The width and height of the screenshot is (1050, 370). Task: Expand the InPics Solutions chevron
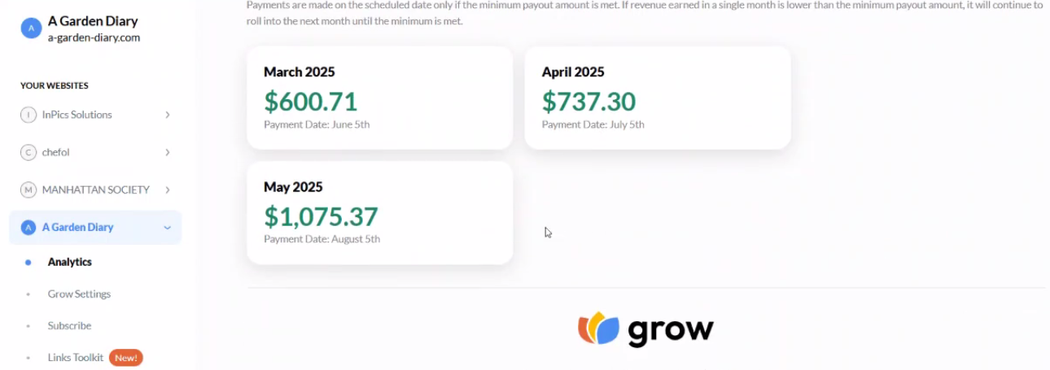click(168, 115)
